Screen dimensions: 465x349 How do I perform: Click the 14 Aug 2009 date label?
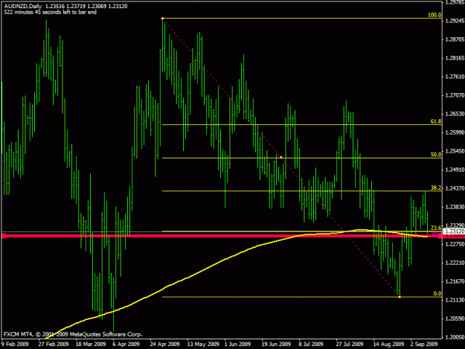point(388,344)
